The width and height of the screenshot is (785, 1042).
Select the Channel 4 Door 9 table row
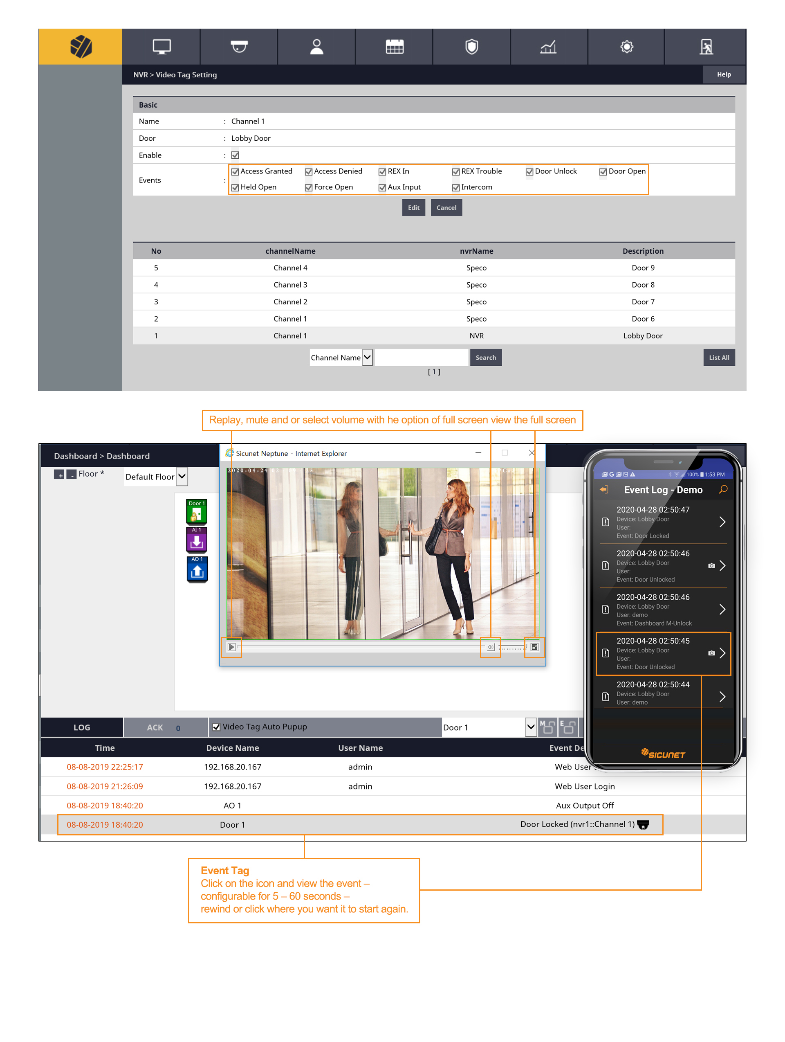434,268
